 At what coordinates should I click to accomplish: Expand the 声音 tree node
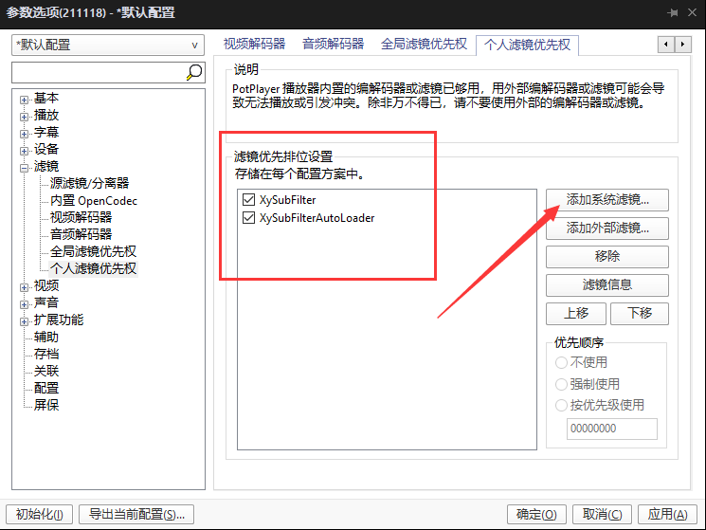pos(24,304)
